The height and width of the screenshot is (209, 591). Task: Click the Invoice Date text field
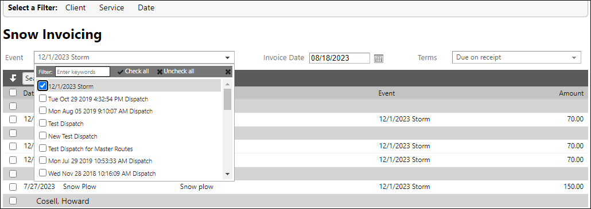click(x=340, y=58)
